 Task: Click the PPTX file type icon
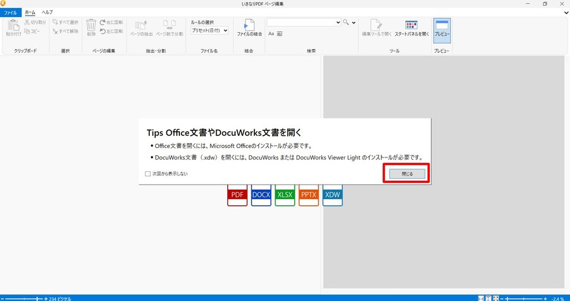pos(308,195)
